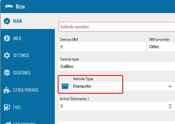Decrease Initial Odometer with down arrow
This screenshot has height=124, width=175.
[x=170, y=108]
